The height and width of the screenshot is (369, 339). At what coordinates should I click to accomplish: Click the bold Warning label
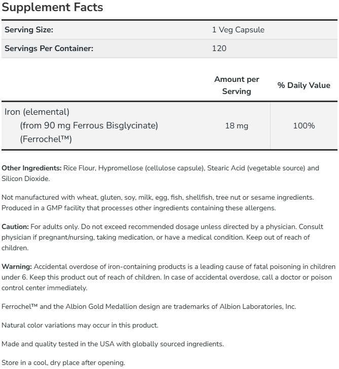click(17, 266)
